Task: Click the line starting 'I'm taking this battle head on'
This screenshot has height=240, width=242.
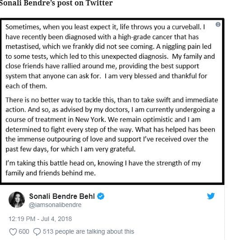Action: click(103, 163)
